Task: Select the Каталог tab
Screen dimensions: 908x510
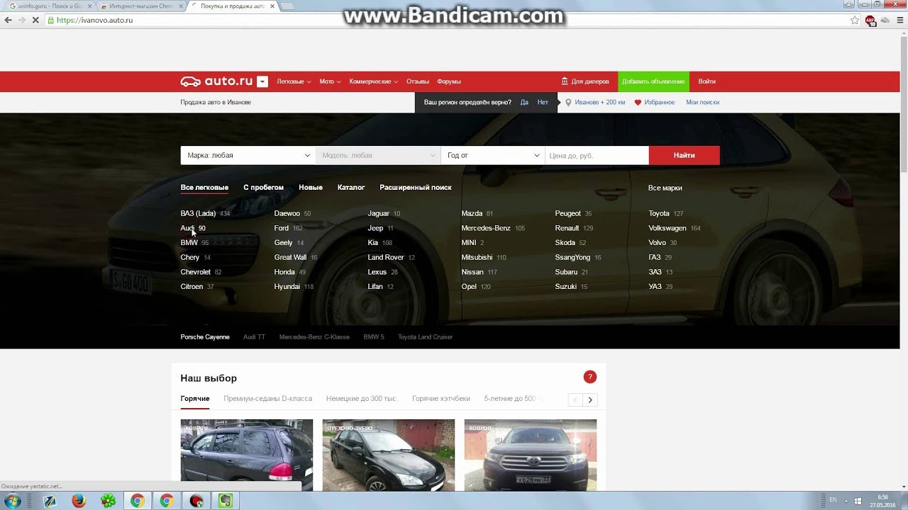Action: coord(351,188)
